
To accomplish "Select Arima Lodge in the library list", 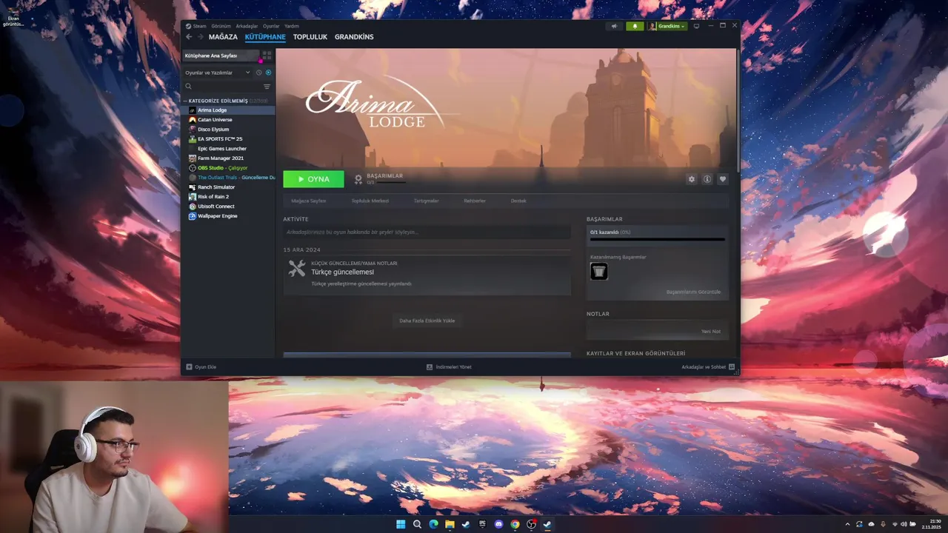I will point(228,110).
